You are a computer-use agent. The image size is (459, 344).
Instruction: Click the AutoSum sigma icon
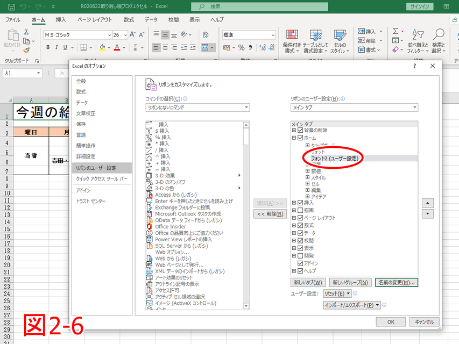coord(396,32)
